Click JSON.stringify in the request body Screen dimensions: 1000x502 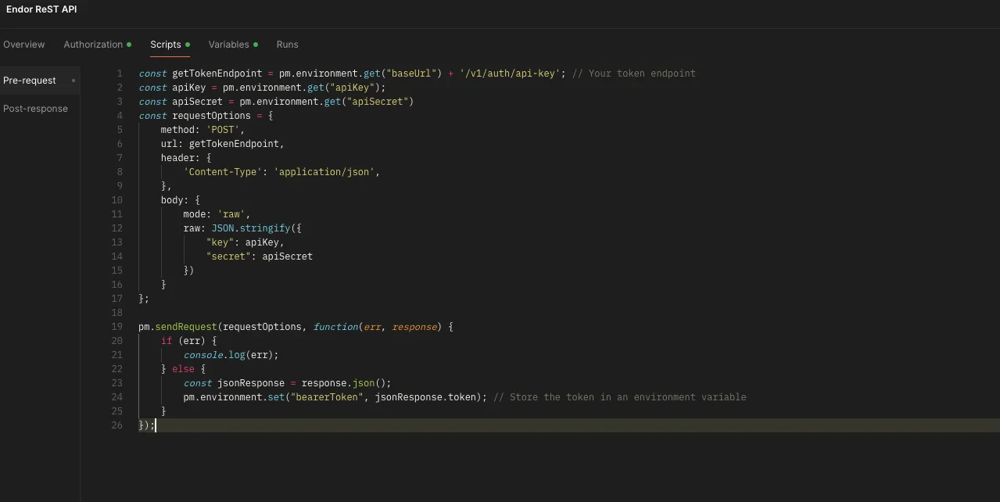[x=250, y=228]
